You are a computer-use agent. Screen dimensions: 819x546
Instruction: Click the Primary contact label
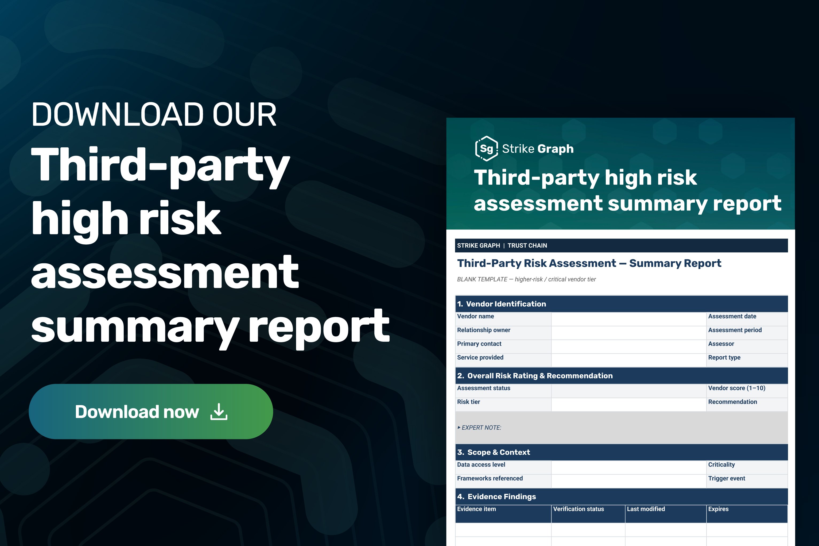[x=479, y=344]
